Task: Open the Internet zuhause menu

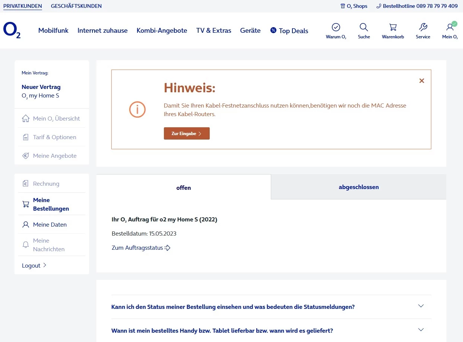Action: [x=102, y=31]
